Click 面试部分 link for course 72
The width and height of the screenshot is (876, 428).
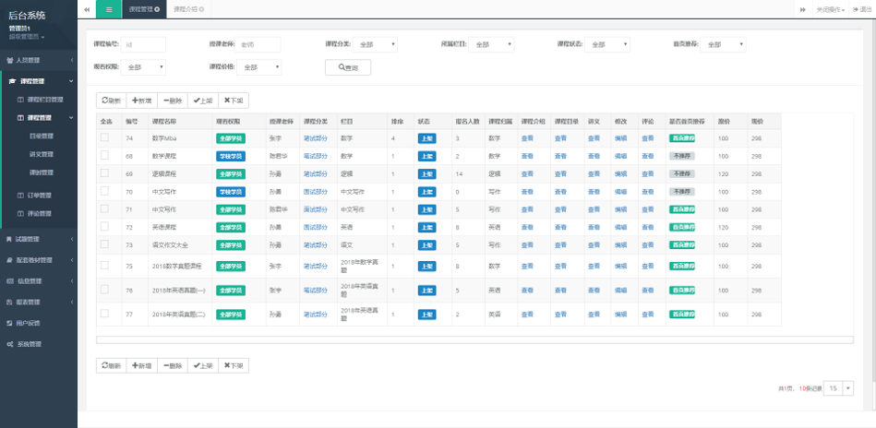tap(315, 227)
